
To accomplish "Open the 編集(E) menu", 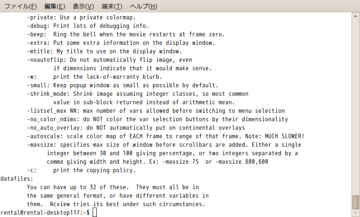I will [x=55, y=6].
